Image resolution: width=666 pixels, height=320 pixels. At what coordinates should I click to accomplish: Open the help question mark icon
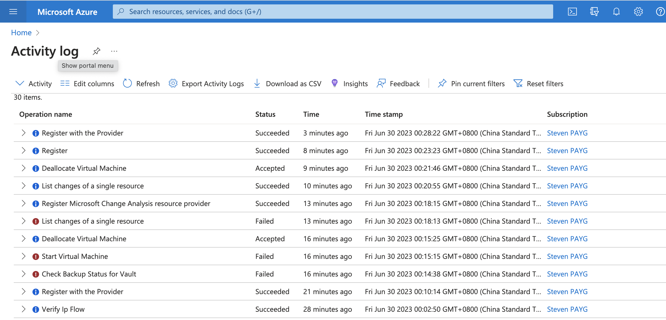660,12
